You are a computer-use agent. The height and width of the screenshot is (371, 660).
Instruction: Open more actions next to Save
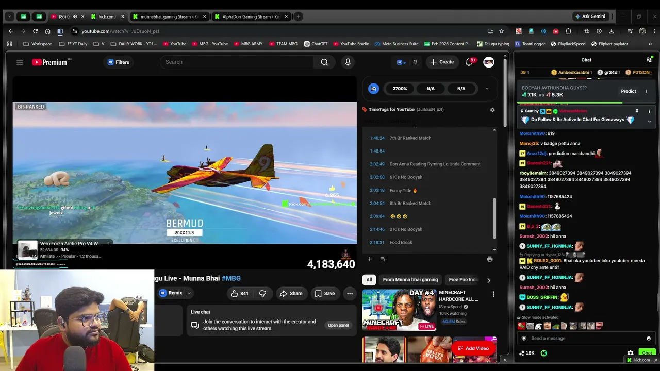pyautogui.click(x=350, y=293)
